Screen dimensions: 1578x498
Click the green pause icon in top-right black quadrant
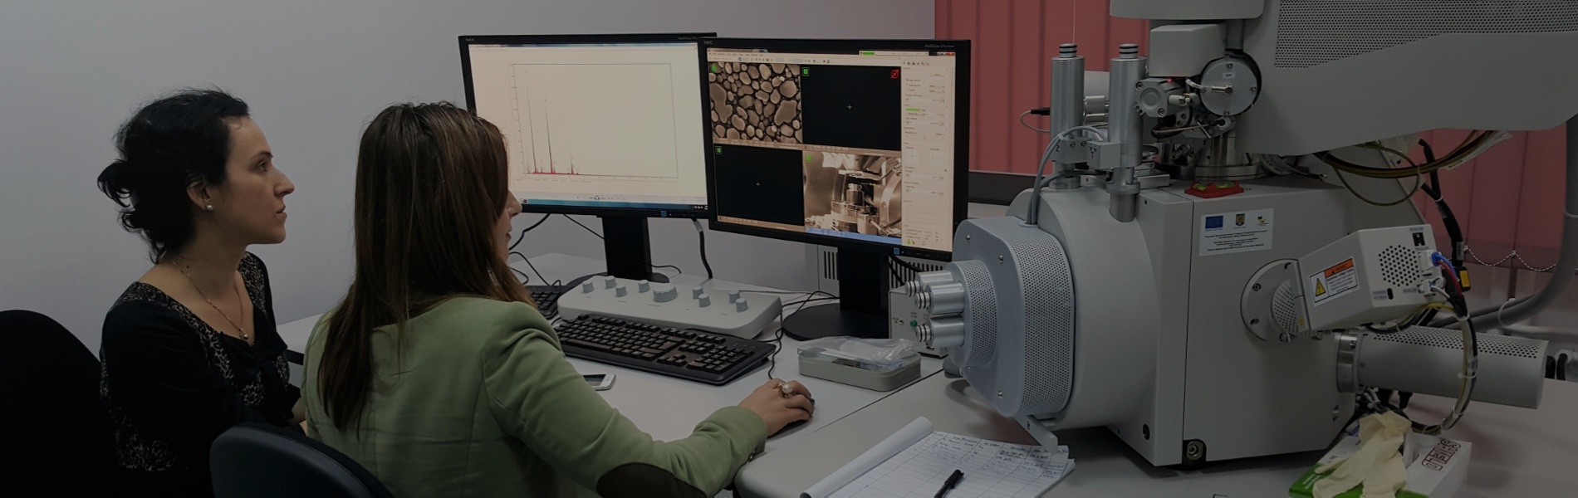tap(806, 72)
